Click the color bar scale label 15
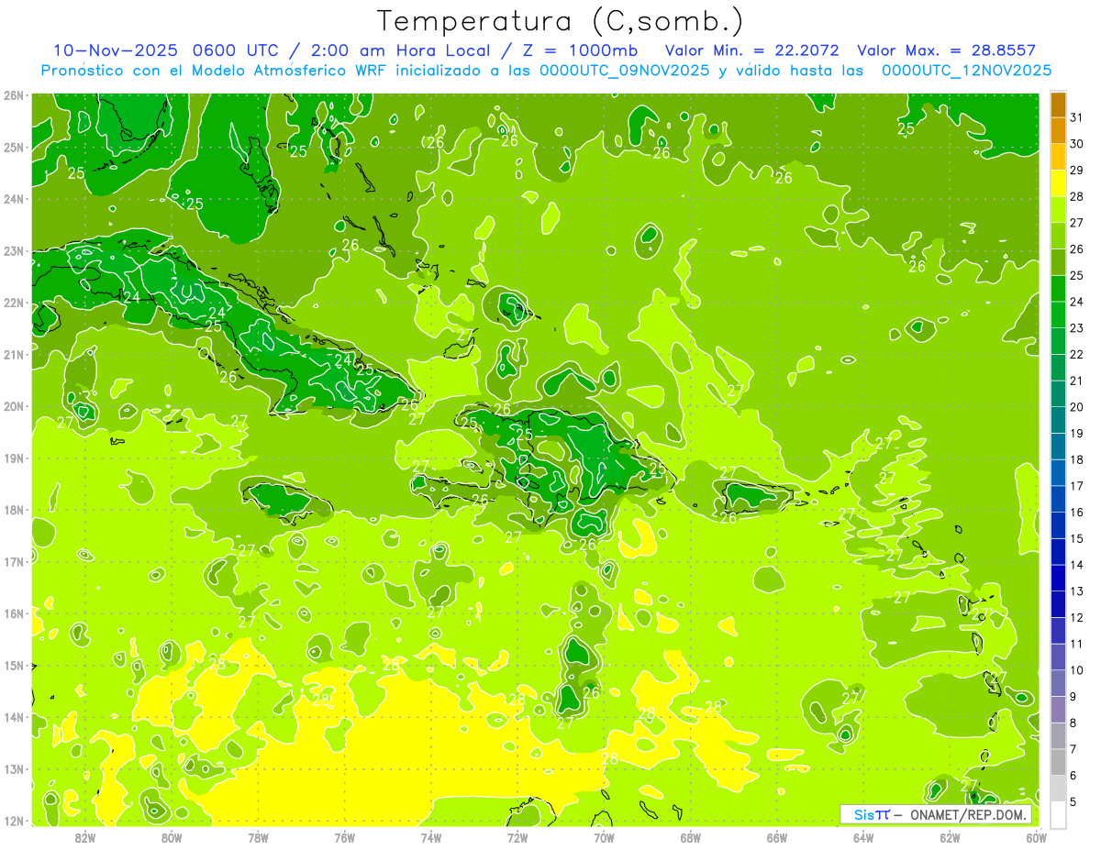Image resolution: width=1101 pixels, height=850 pixels. (1077, 538)
